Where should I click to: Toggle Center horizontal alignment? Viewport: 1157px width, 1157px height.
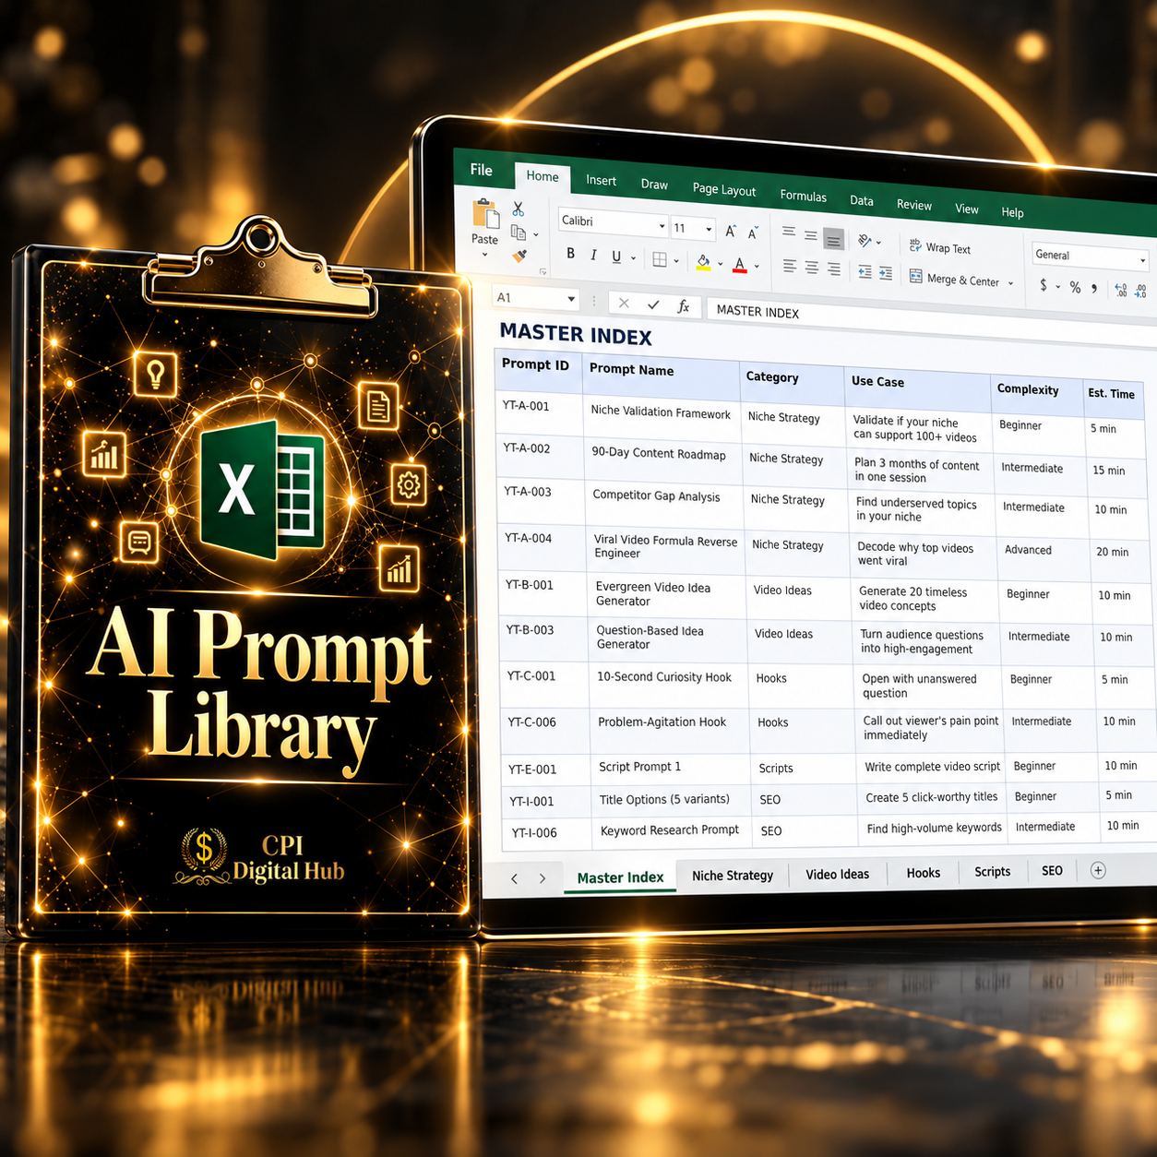click(812, 268)
